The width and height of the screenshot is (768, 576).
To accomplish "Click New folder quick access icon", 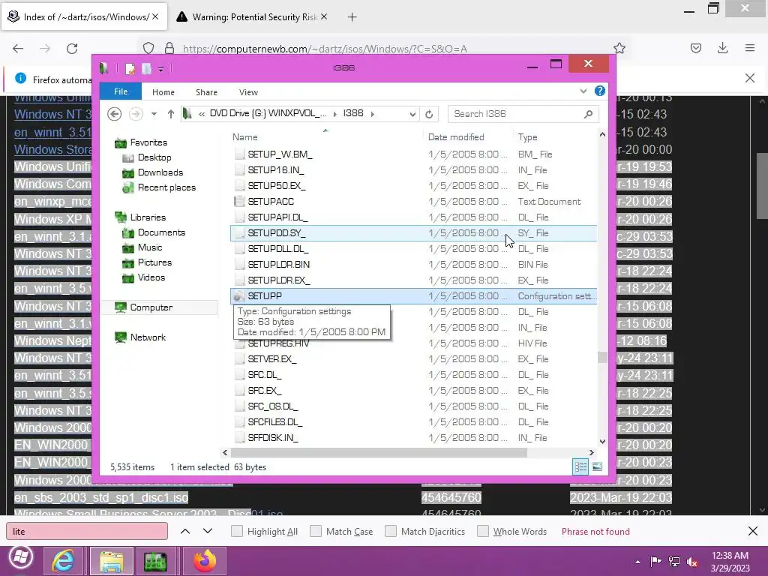I will point(146,69).
